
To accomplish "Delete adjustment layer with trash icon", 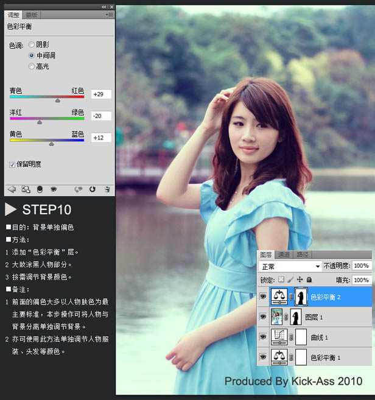I will (x=107, y=189).
